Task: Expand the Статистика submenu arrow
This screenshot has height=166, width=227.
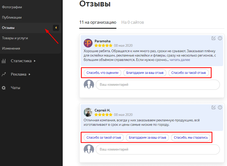Action: [x=35, y=61]
